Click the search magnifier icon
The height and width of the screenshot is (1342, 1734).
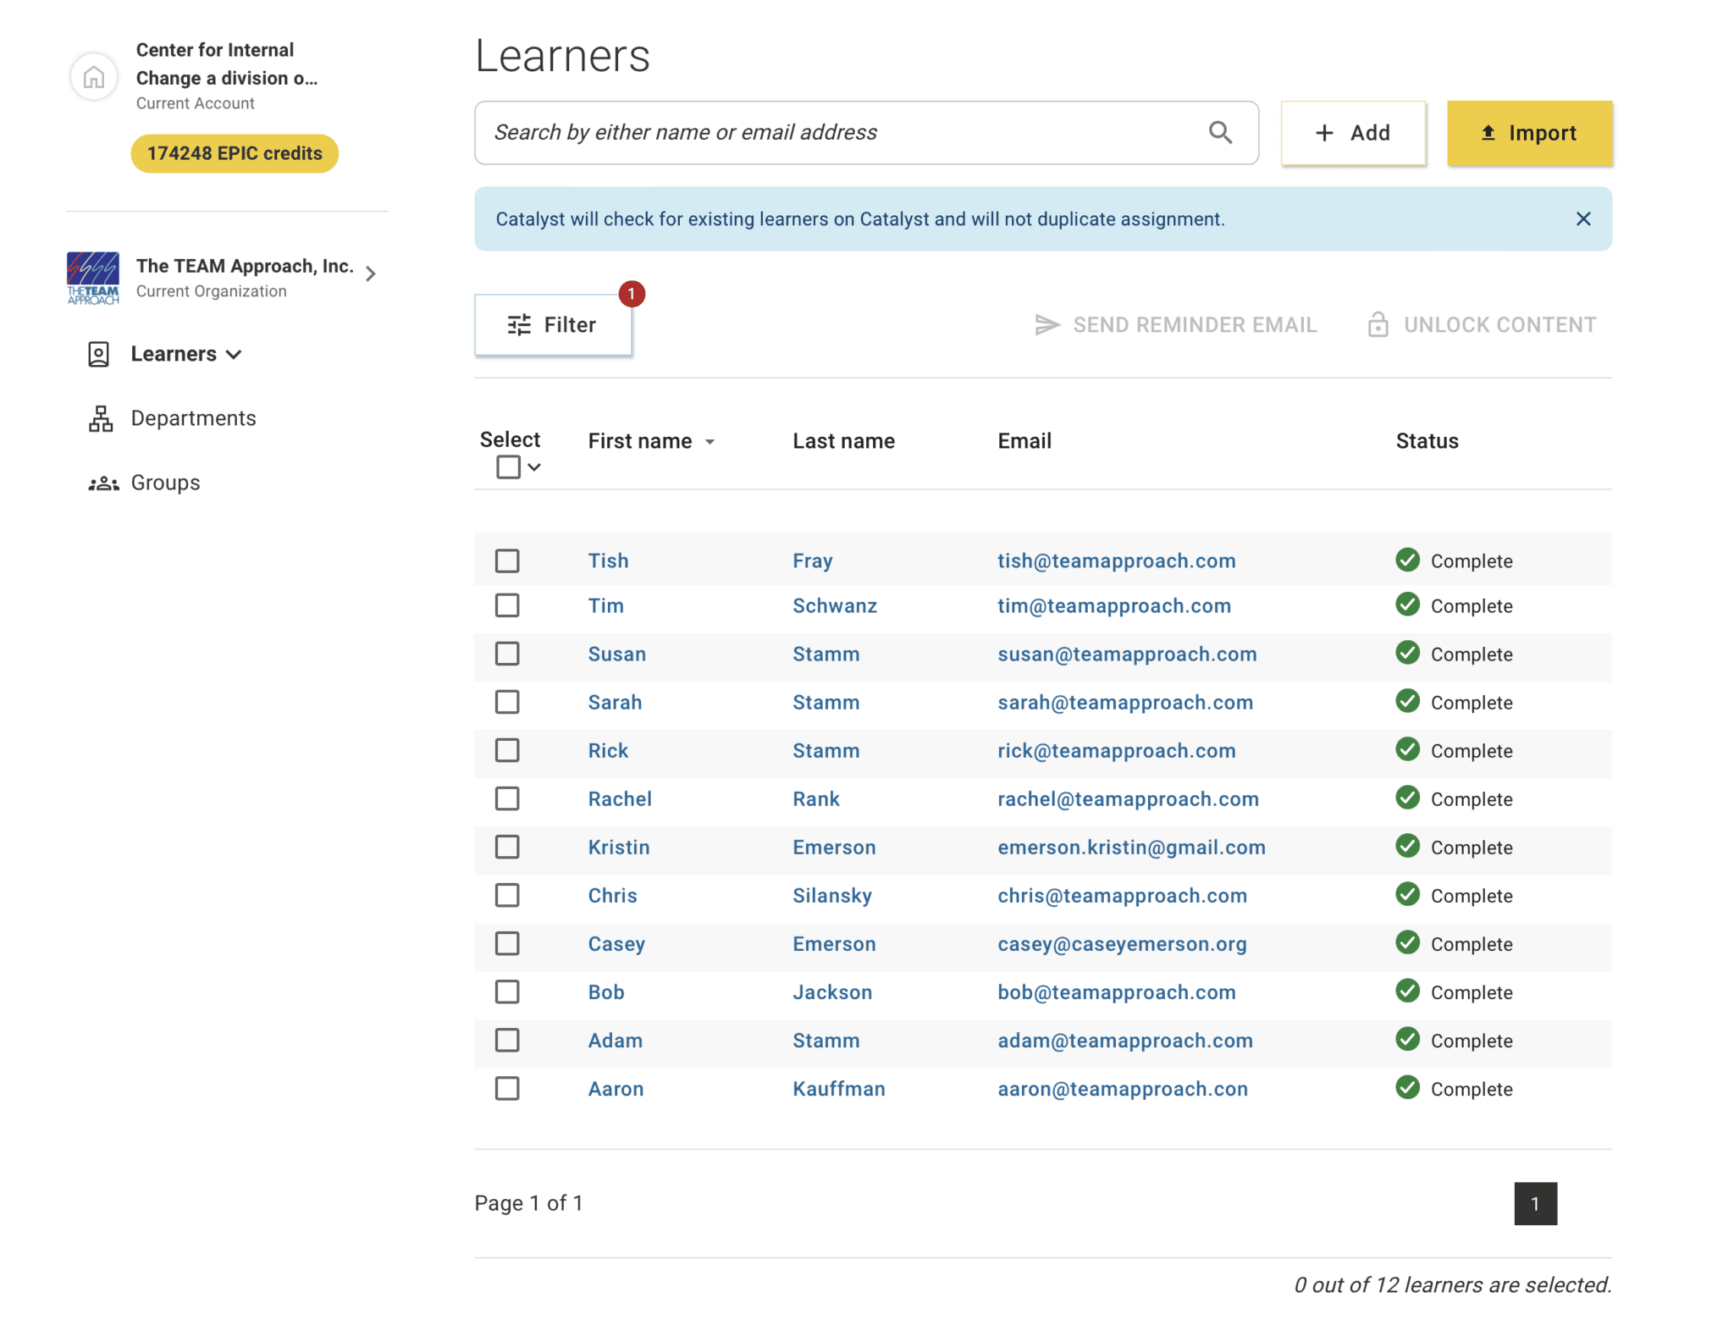click(x=1220, y=132)
